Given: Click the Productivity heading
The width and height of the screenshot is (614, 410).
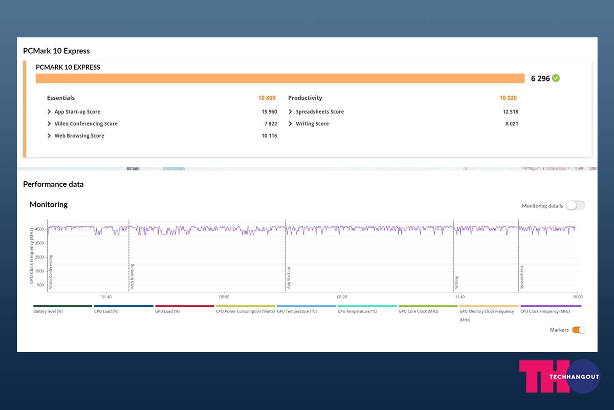Looking at the screenshot, I should (305, 98).
